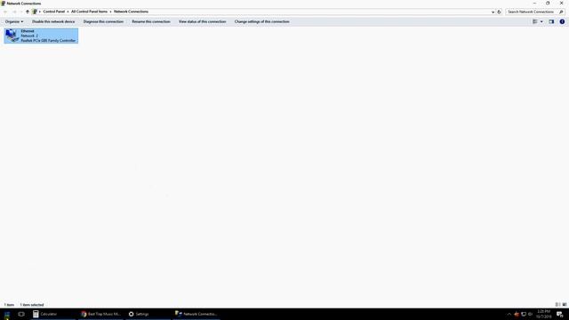Switch to details view in status bar

[x=557, y=305]
